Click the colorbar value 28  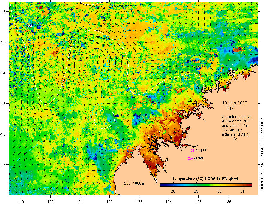[x=173, y=191]
